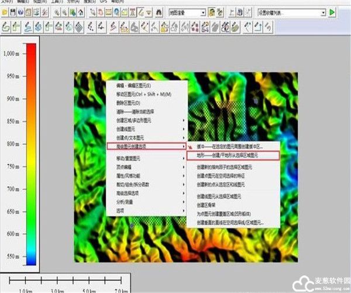This screenshot has height=293, width=351.
Task: Click the downward triangle toolbar icon
Action: [149, 12]
